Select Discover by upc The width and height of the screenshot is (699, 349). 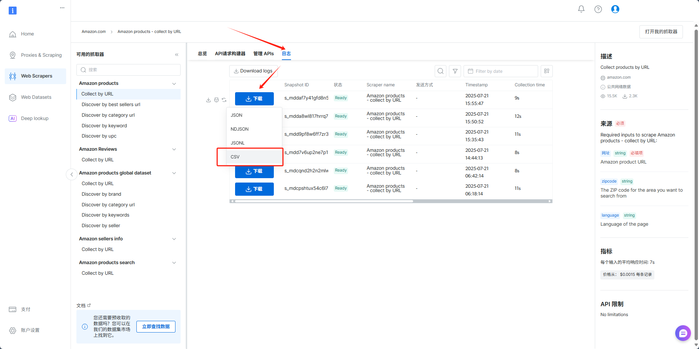[x=99, y=136]
